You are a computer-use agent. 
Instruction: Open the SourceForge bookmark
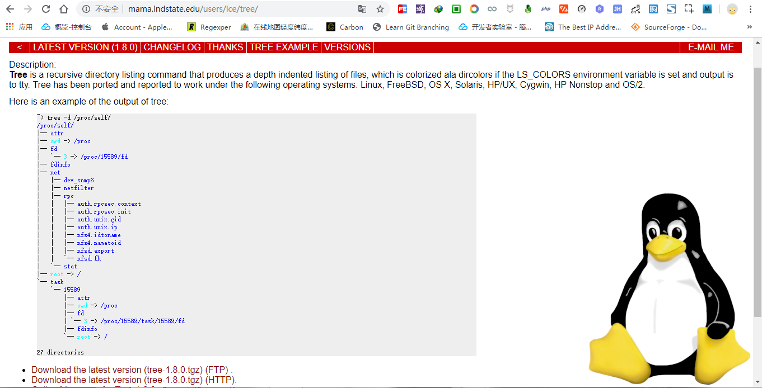(x=669, y=27)
